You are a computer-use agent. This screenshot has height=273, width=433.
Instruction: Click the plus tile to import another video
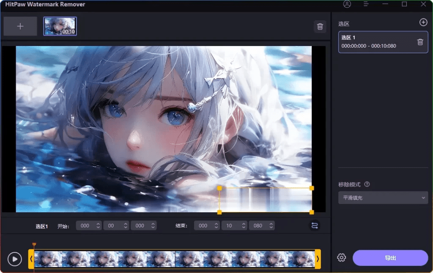(x=20, y=26)
